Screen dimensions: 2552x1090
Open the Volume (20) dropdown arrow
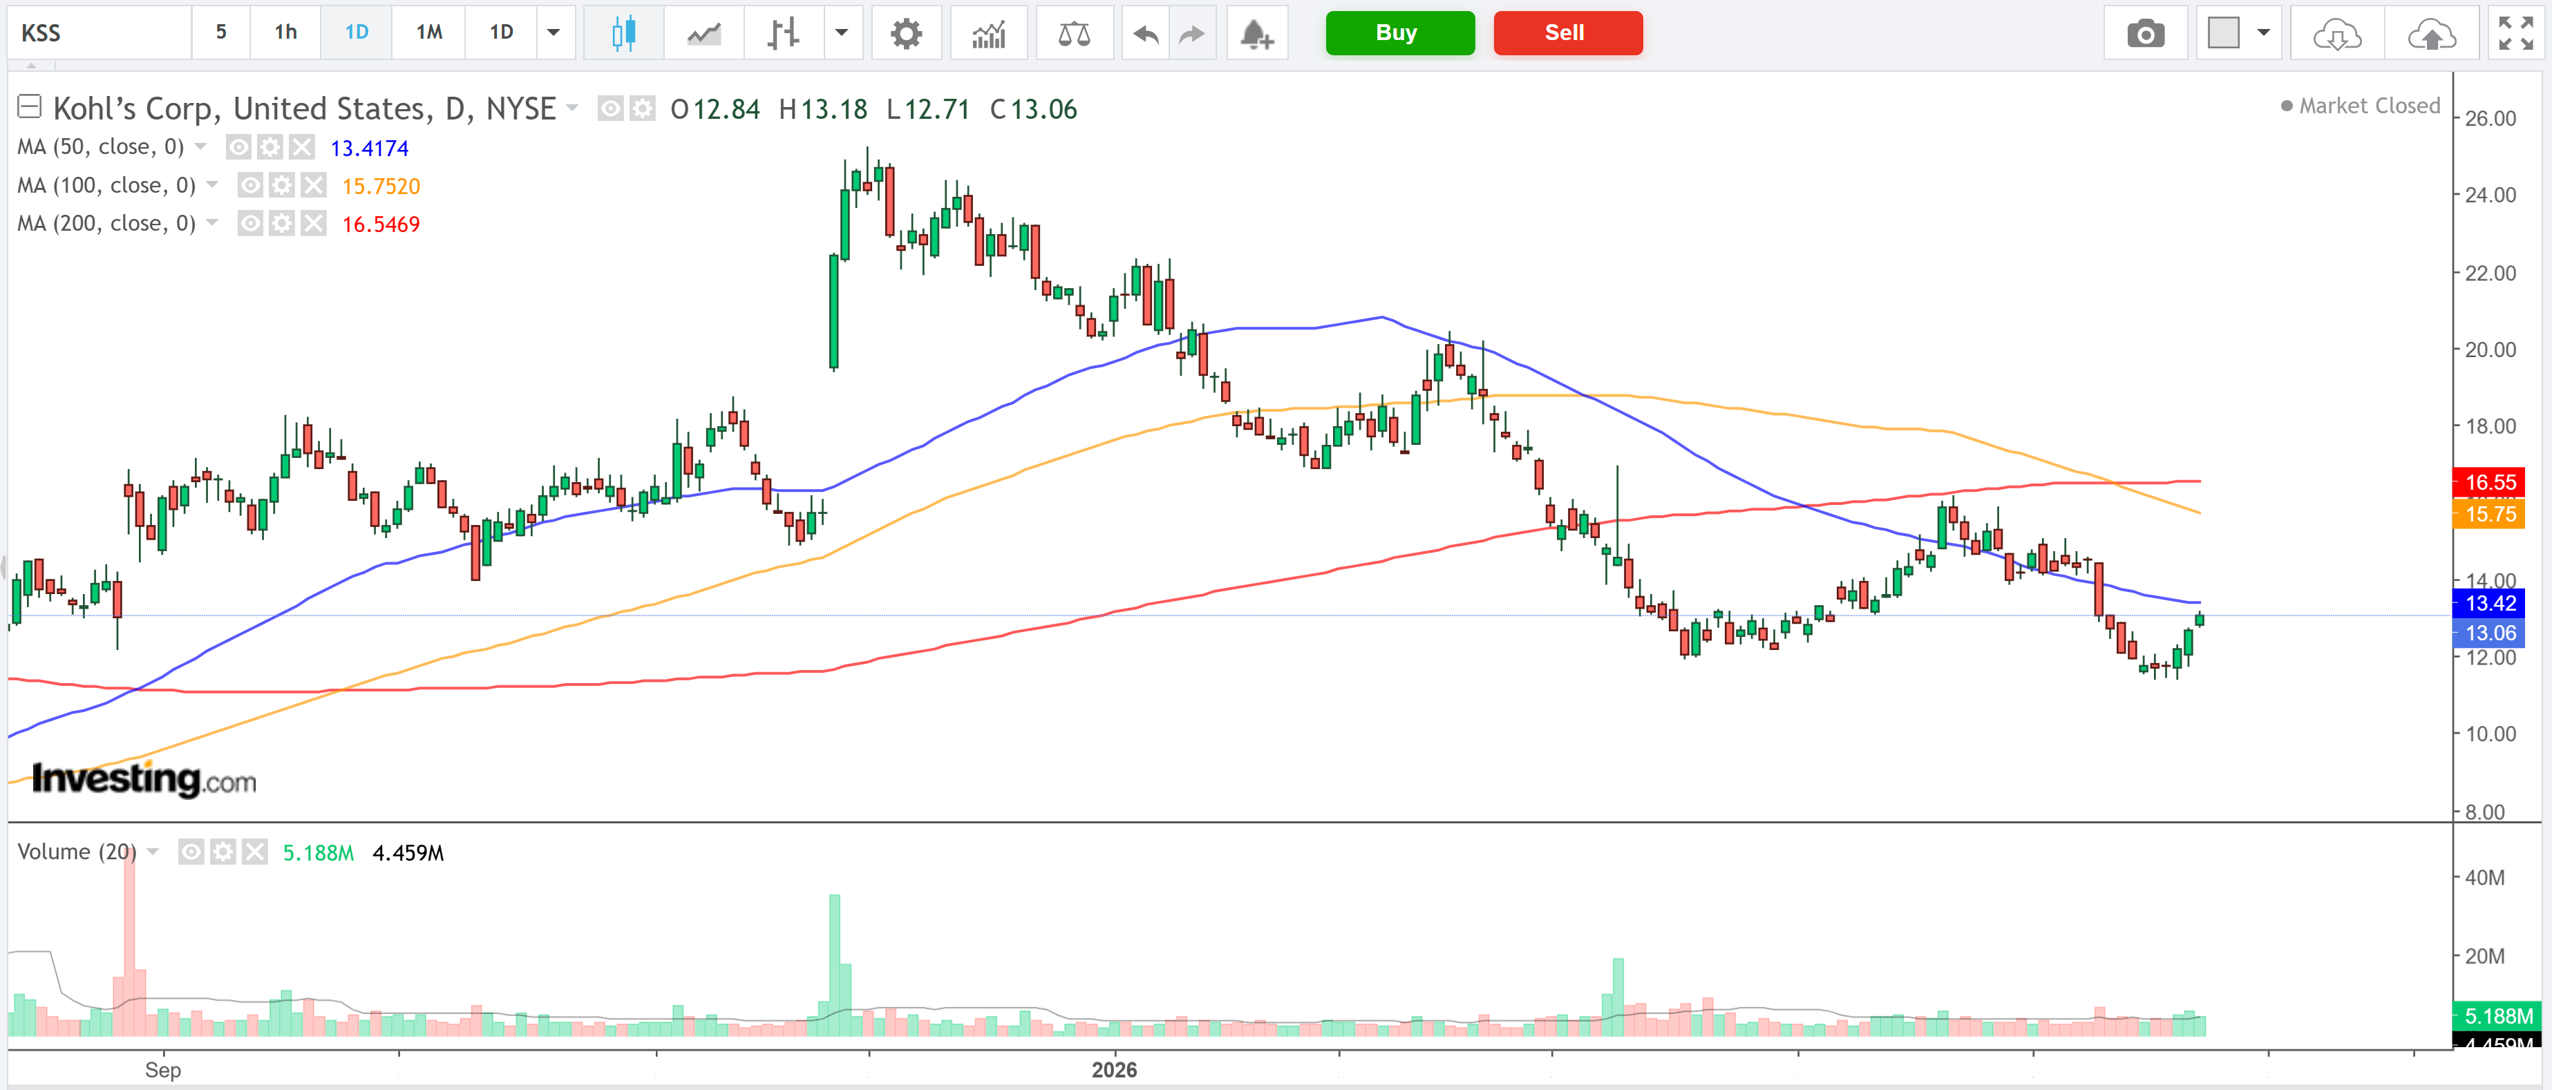pyautogui.click(x=153, y=852)
